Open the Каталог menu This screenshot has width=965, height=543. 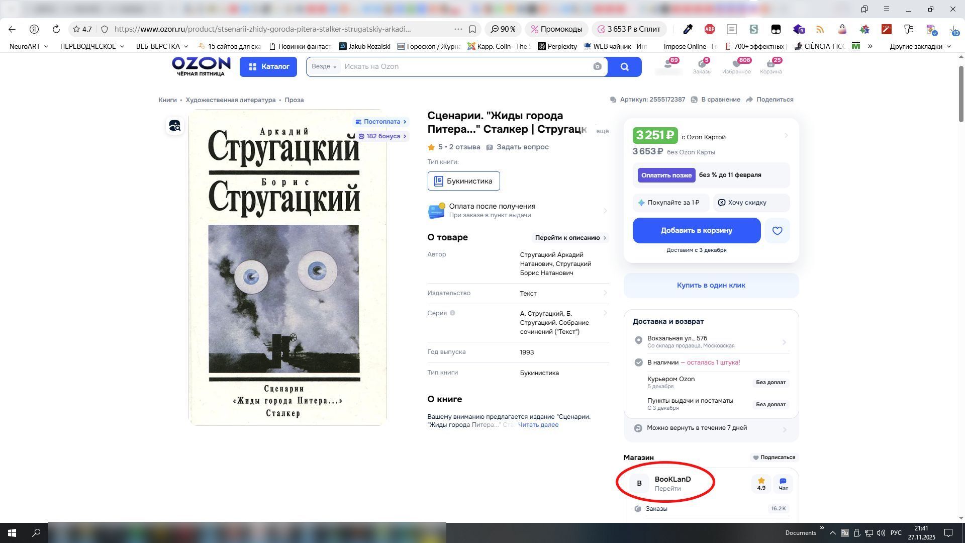268,66
